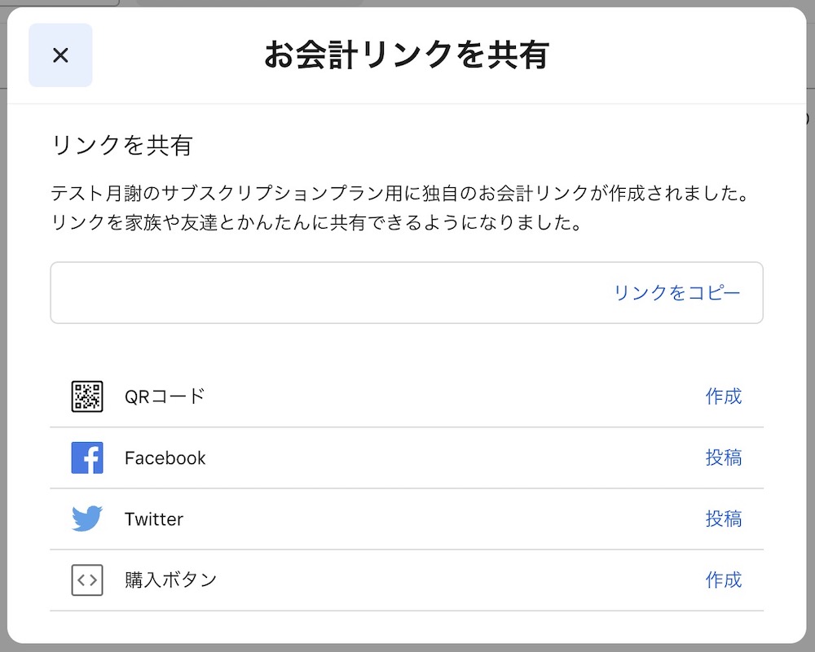Select the Twitter label text
Screen dimensions: 815x652
154,519
